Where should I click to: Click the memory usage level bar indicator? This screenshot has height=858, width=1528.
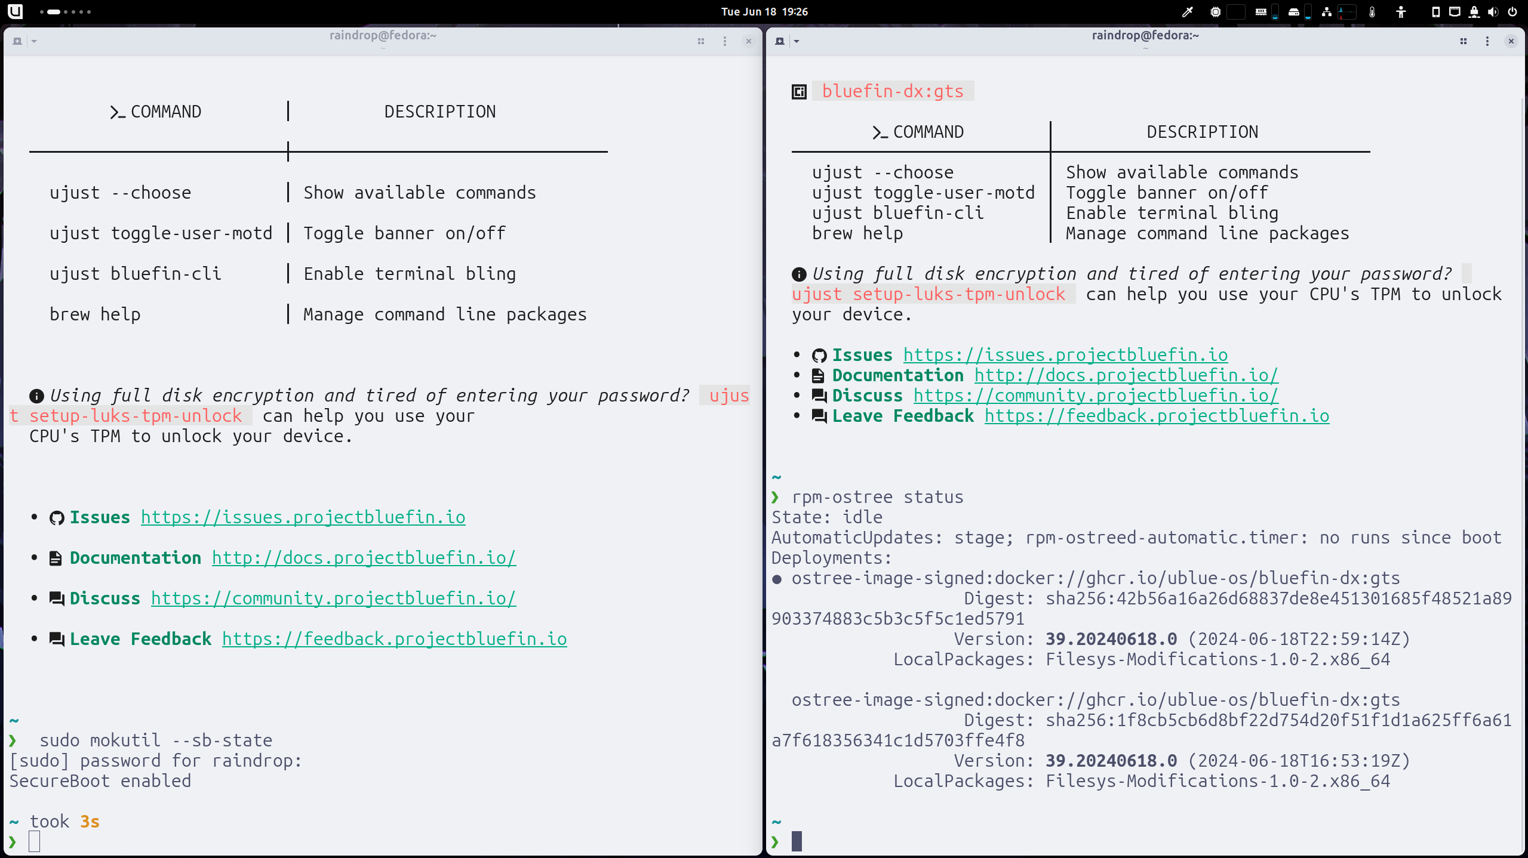point(1275,12)
